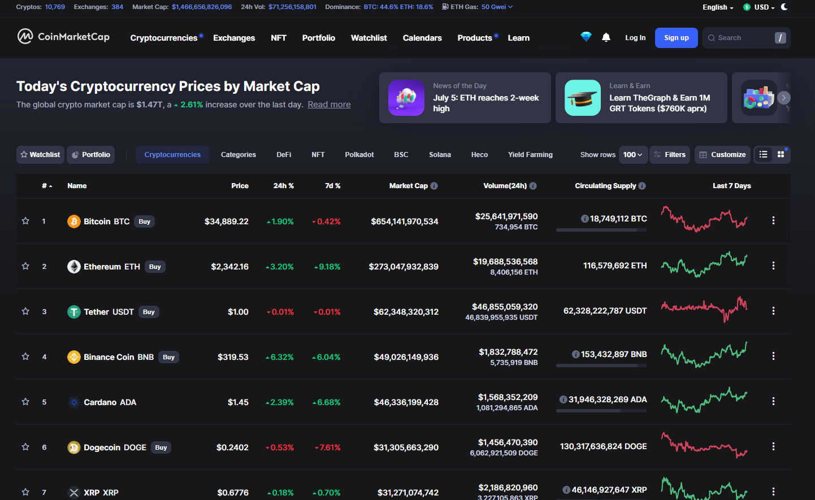Open the Calendars nav item
The width and height of the screenshot is (815, 500).
pyautogui.click(x=422, y=38)
